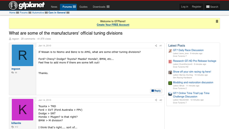Open the Guides tab
This screenshot has width=229, height=129.
pos(83,7)
